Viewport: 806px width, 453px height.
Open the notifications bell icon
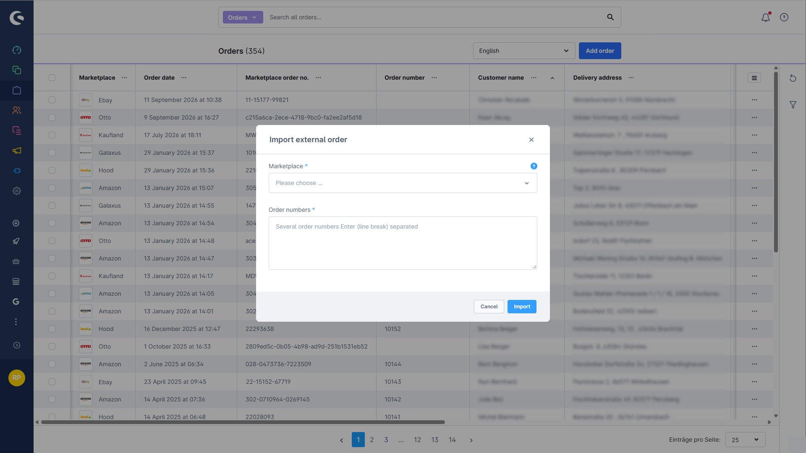coord(766,17)
